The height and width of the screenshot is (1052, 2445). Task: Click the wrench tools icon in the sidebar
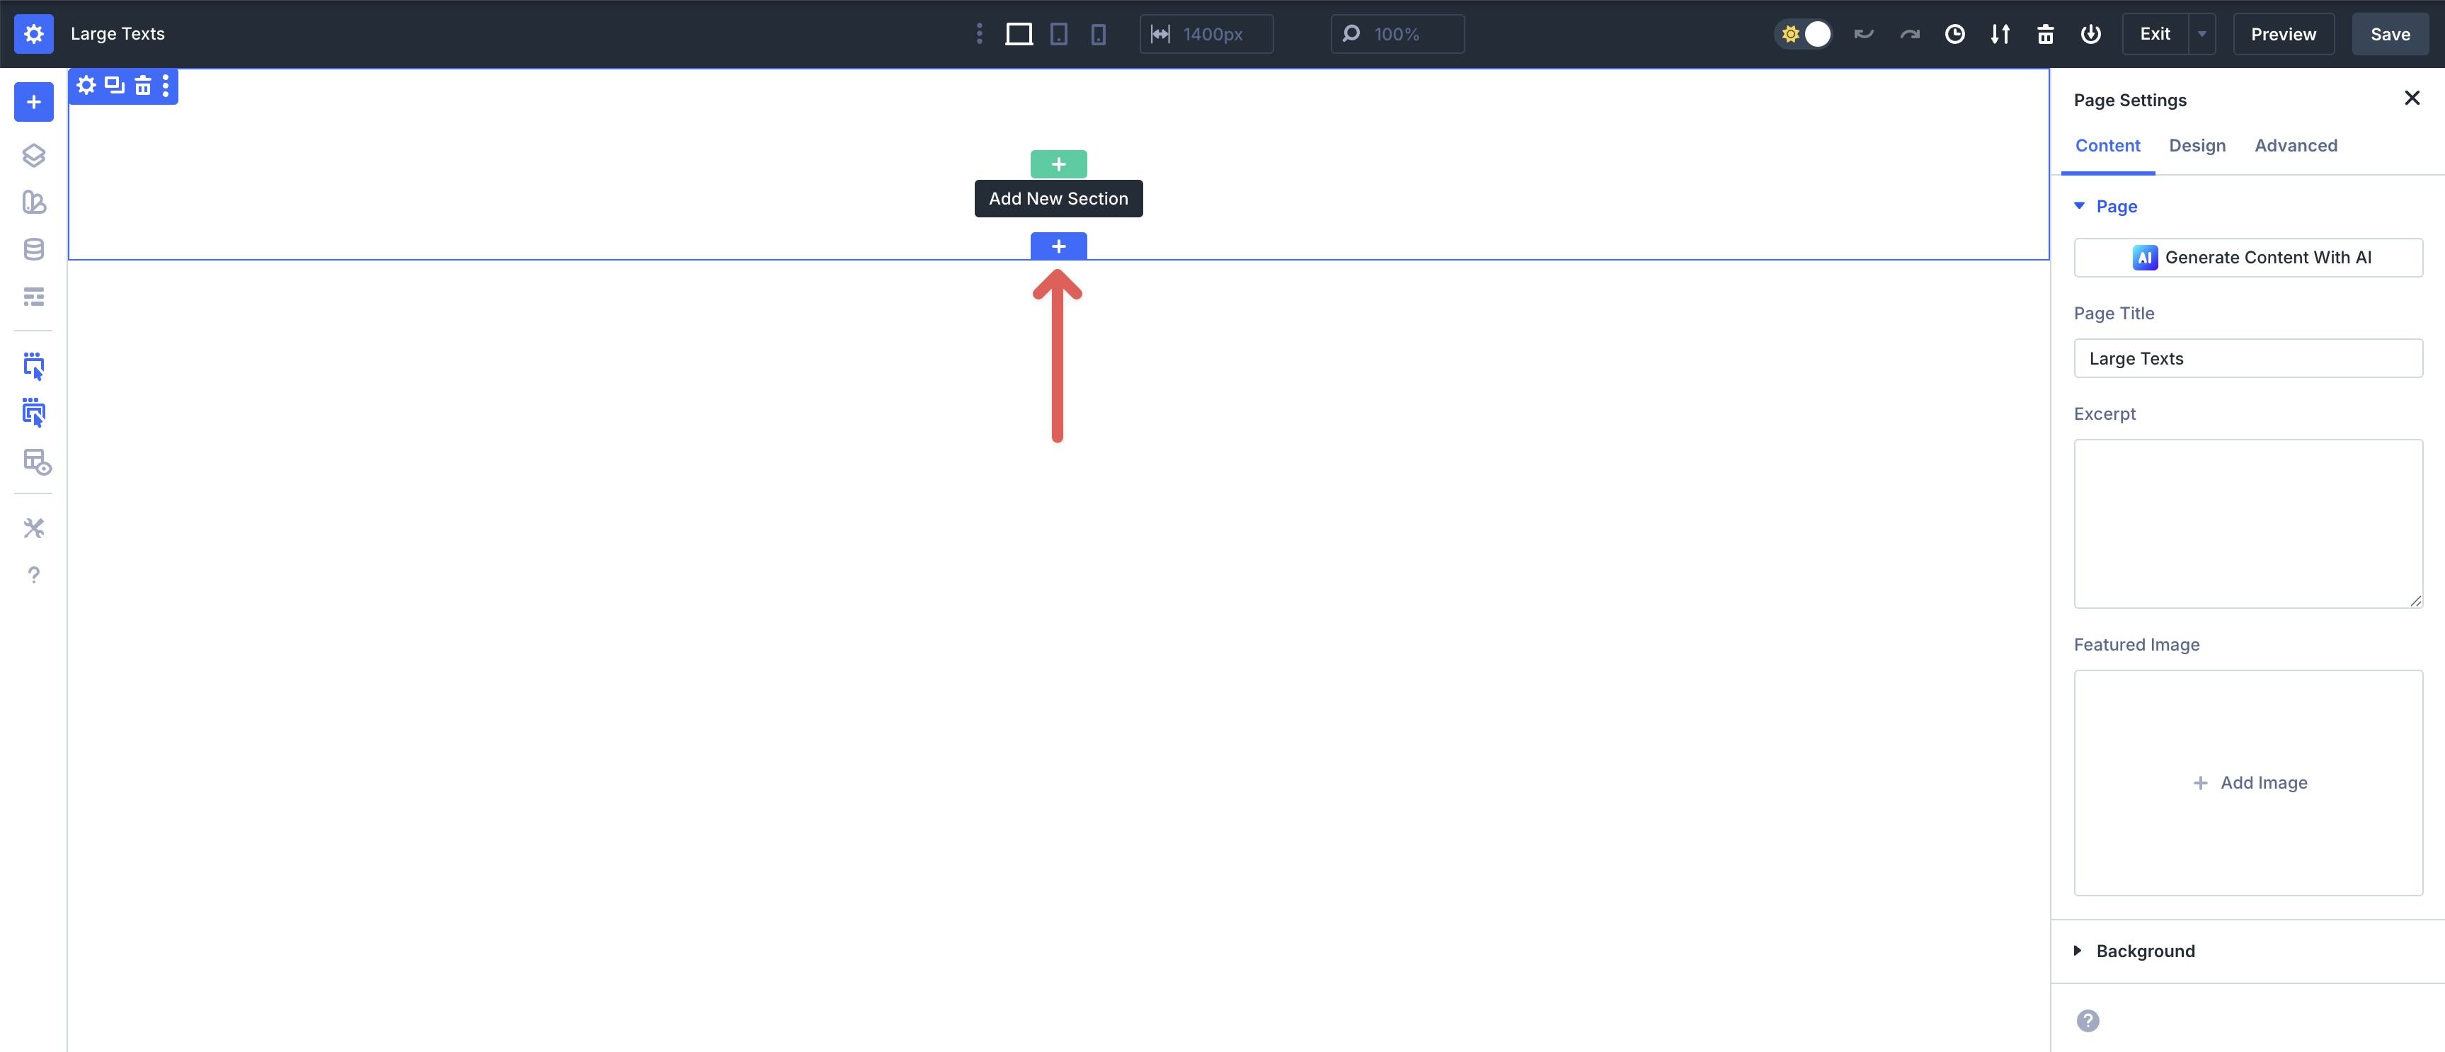click(x=34, y=528)
